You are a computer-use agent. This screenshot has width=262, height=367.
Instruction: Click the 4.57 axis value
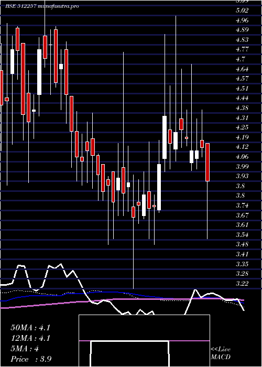pyautogui.click(x=242, y=79)
